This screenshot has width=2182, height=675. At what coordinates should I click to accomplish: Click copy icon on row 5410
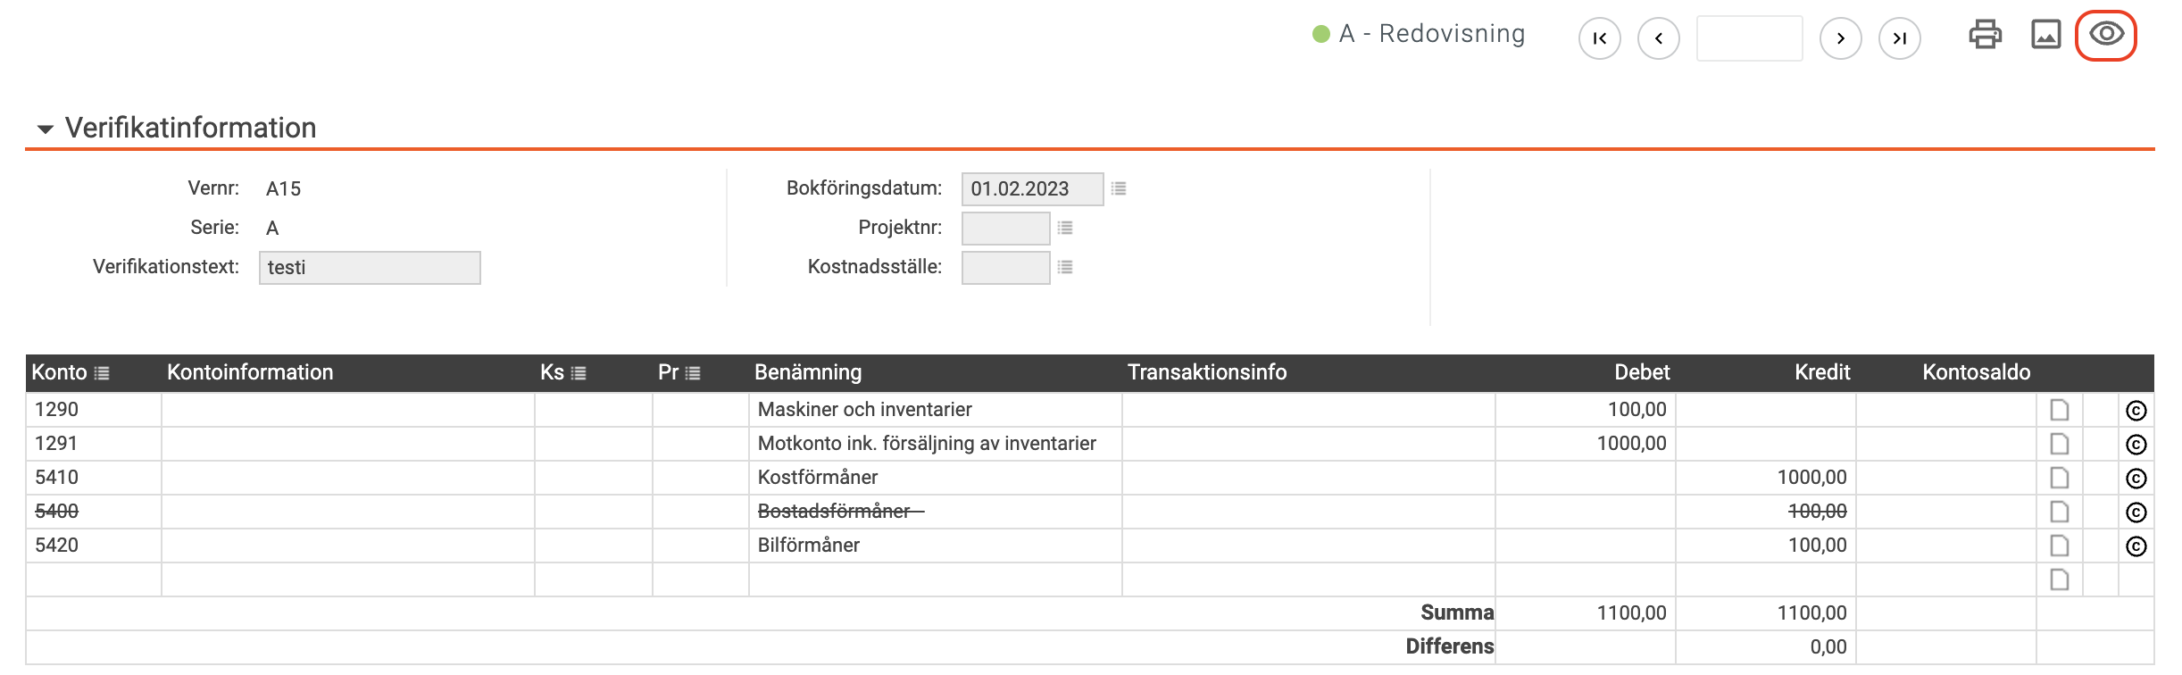(2136, 479)
